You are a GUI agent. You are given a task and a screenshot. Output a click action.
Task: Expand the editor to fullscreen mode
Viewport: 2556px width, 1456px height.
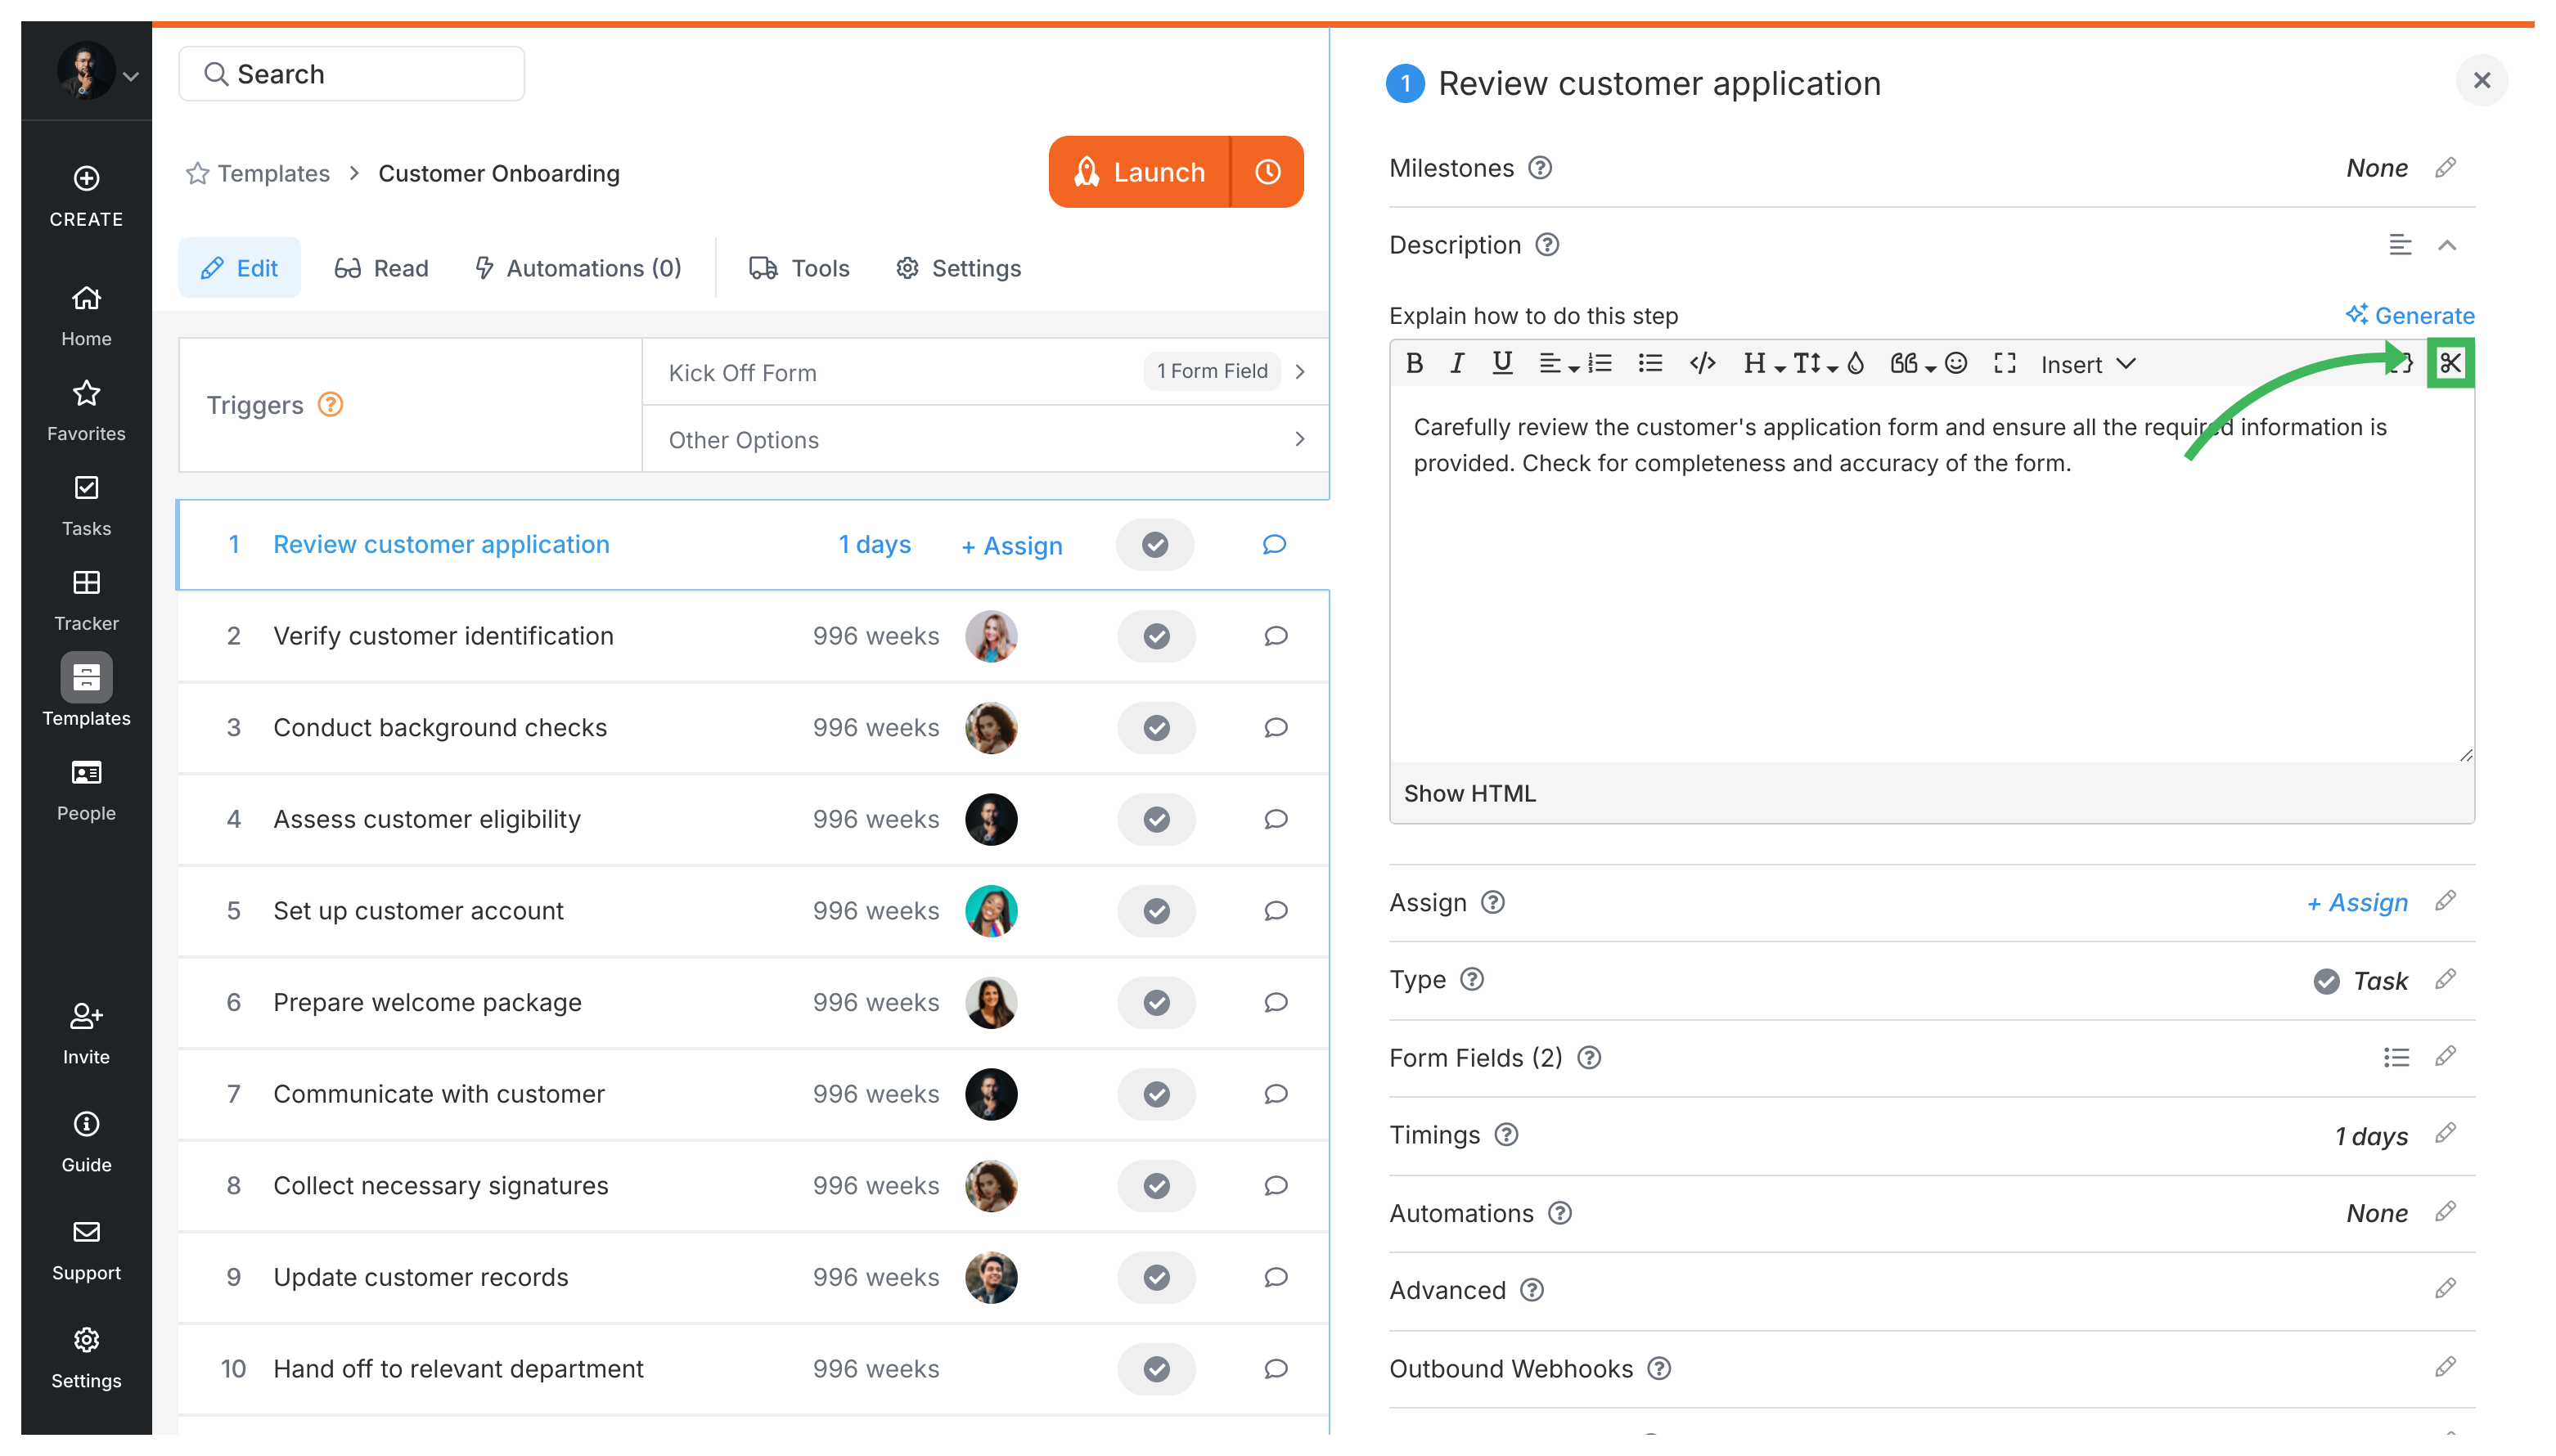pos(2005,363)
